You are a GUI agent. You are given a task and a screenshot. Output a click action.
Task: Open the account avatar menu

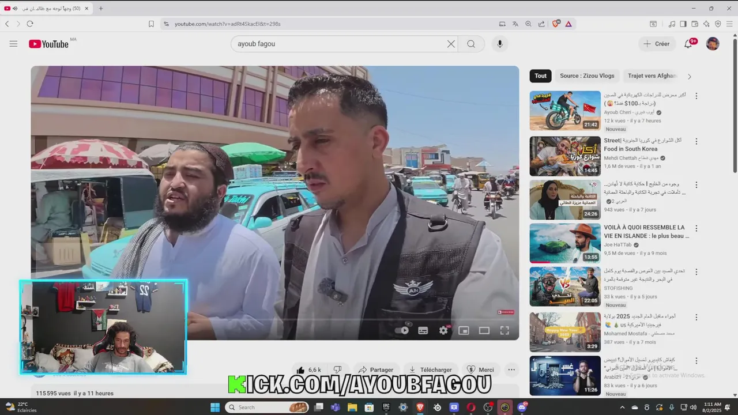713,44
